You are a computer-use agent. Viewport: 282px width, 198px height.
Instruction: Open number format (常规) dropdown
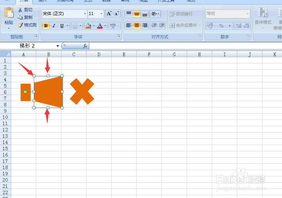coord(247,14)
